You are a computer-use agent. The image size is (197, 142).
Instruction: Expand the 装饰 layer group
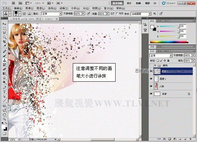(155, 65)
